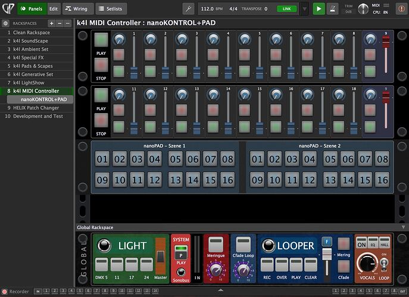Screen dimensions: 409x297
Task: Turn the LOOPER panel knob
Action: [x=268, y=245]
